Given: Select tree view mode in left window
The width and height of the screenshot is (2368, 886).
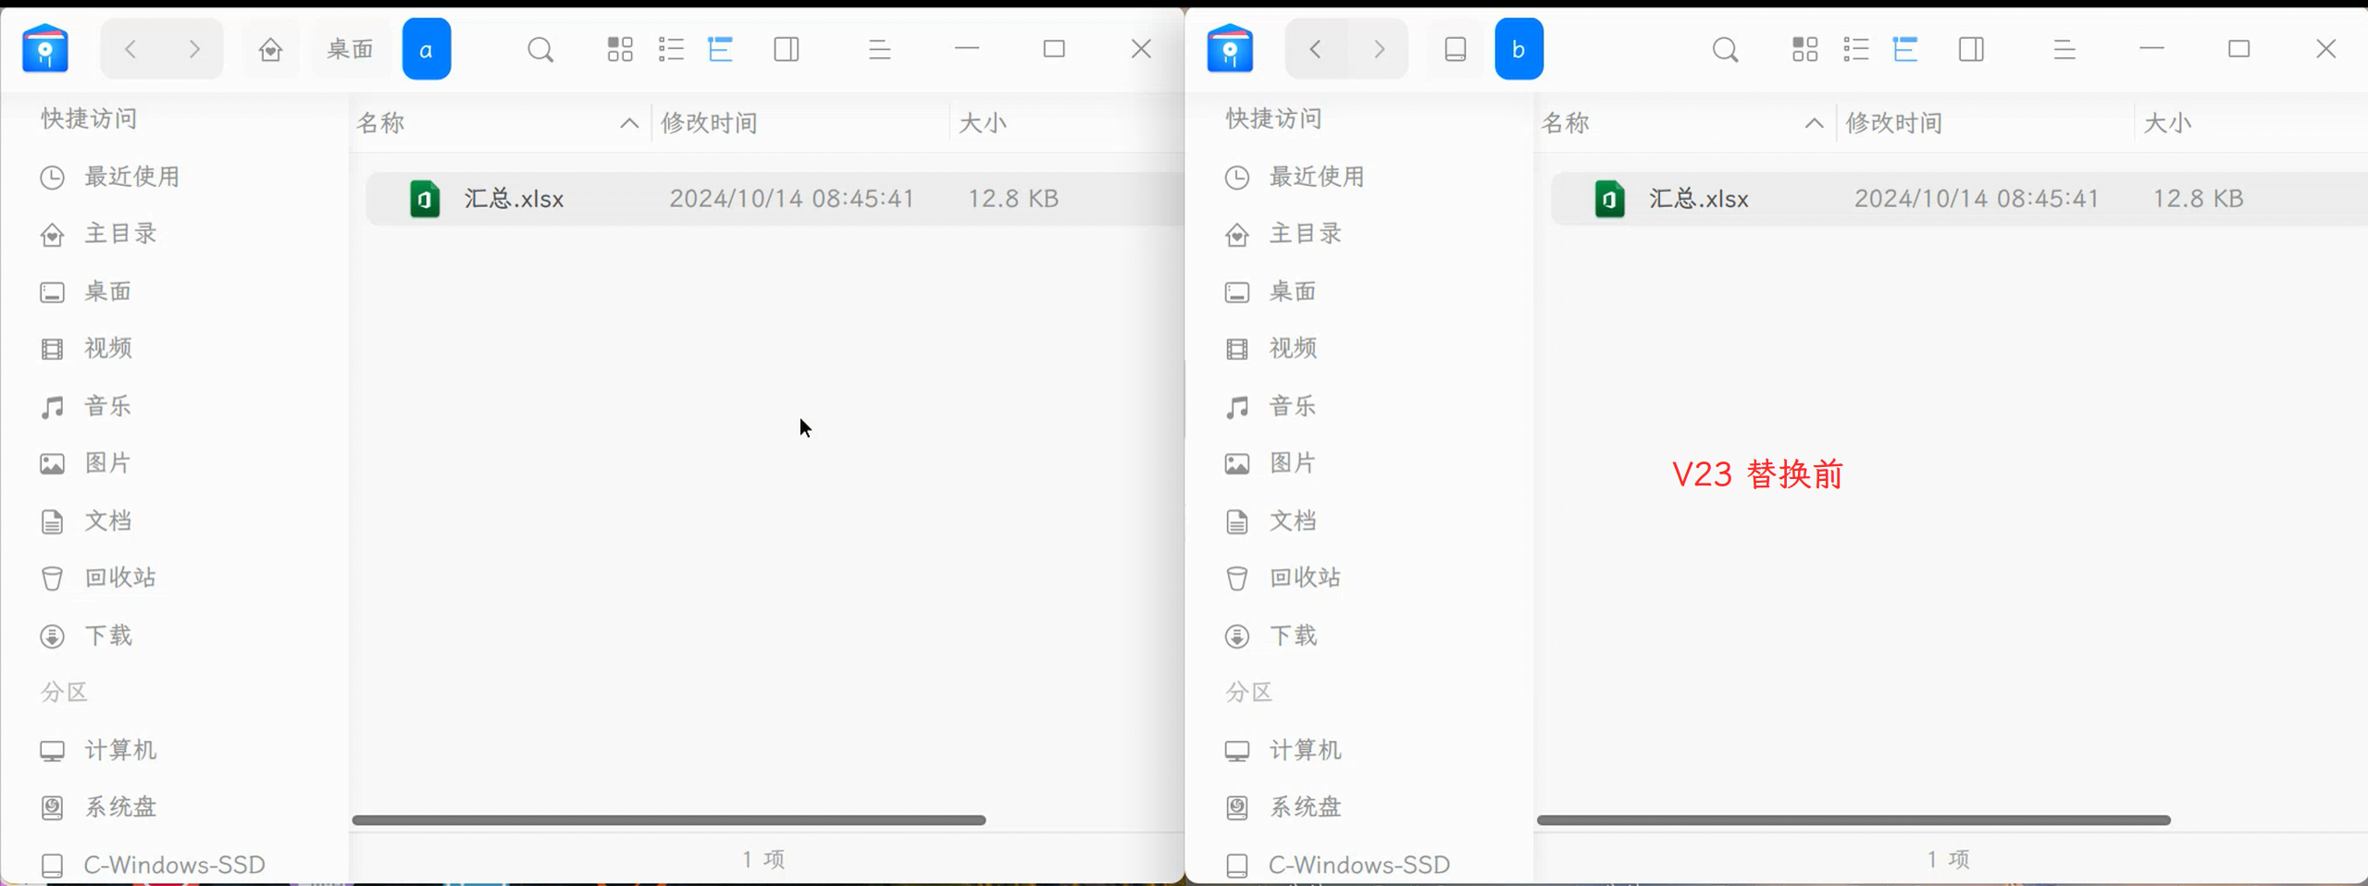Looking at the screenshot, I should tap(721, 49).
